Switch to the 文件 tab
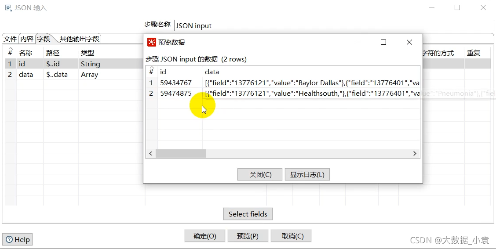The height and width of the screenshot is (249, 496). point(10,39)
